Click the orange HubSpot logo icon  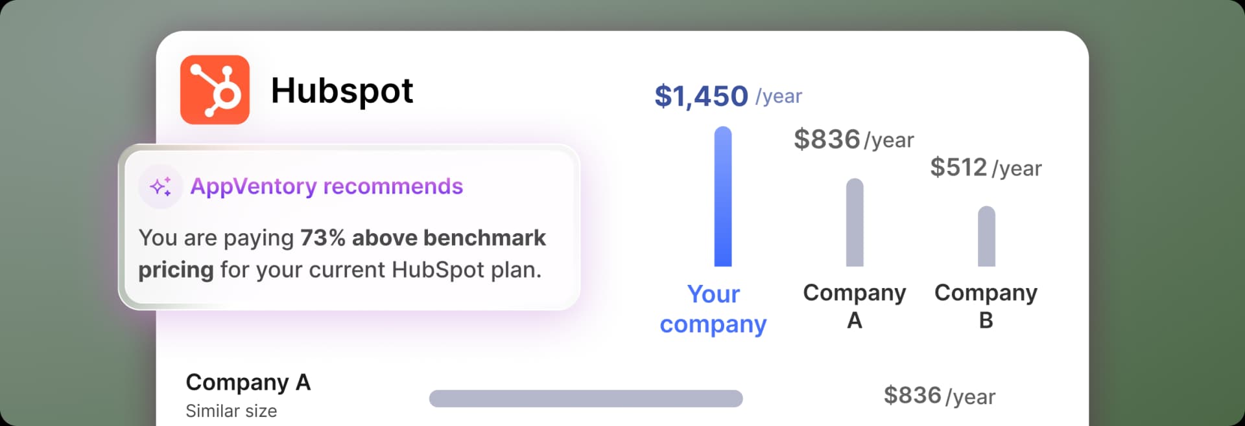(x=215, y=89)
